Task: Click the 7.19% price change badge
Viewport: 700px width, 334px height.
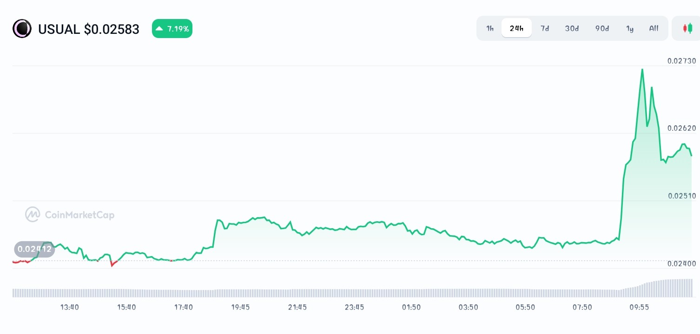Action: click(x=172, y=29)
